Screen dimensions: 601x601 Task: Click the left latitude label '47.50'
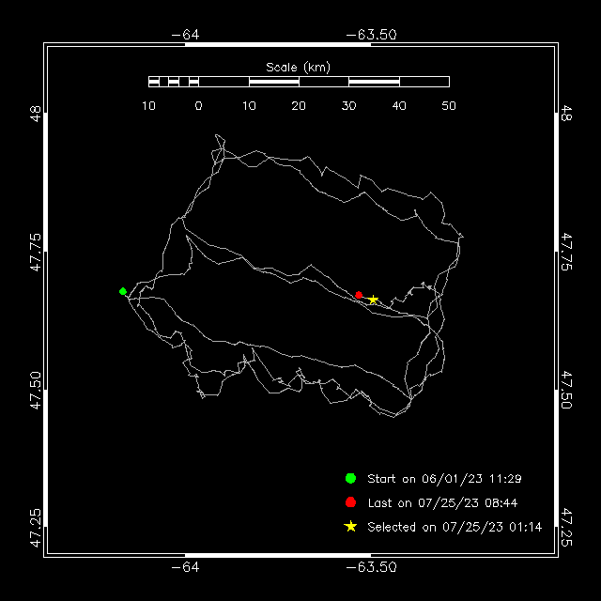coord(36,391)
